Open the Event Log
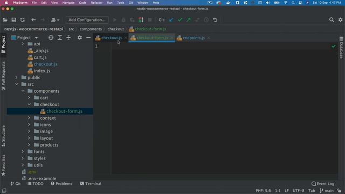345x194 pixels. 323,184
